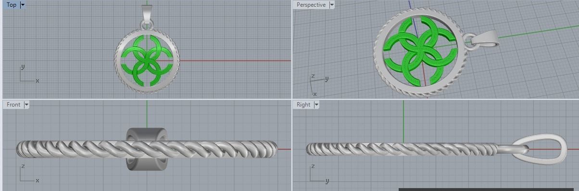Open the Perspective viewport dropdown arrow
This screenshot has height=191, width=579.
tap(331, 5)
